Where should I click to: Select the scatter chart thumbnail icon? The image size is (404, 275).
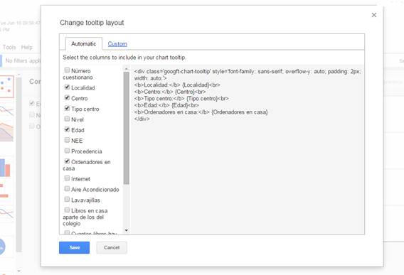(x=6, y=87)
